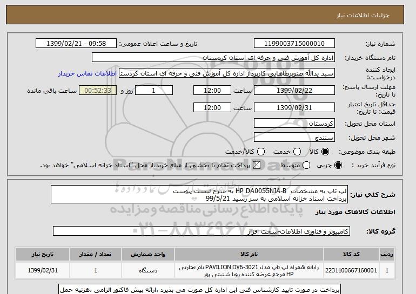
Task: Select the متوسط purchase process option
Action: 306,165
